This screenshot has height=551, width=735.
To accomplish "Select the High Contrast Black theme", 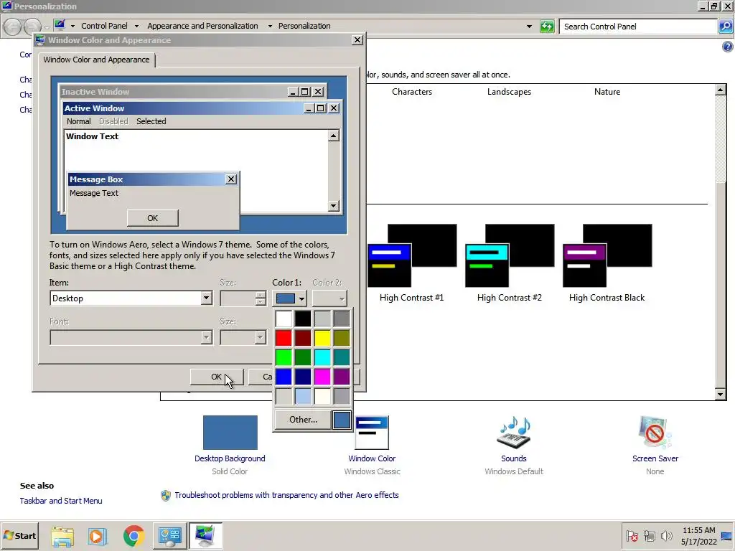I will pos(607,263).
